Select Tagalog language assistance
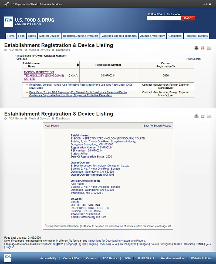 [93, 244]
